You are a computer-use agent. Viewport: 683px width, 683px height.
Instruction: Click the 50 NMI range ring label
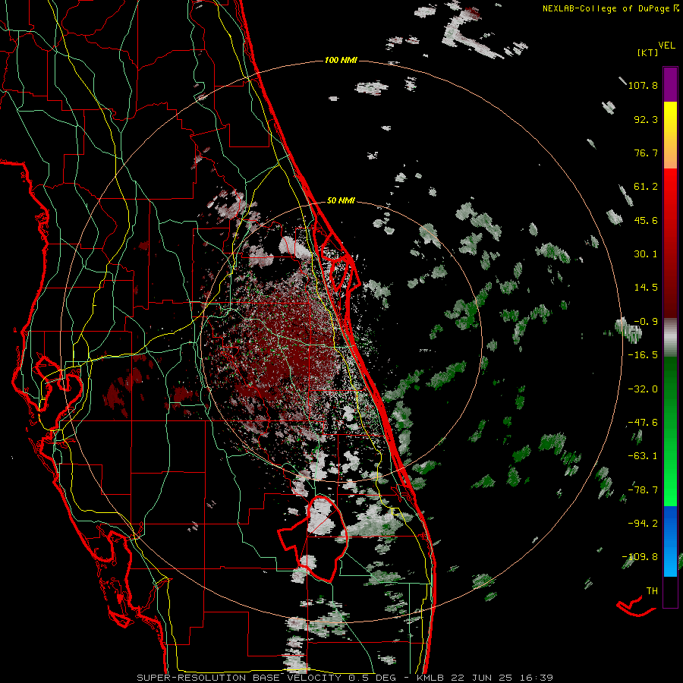pos(341,201)
